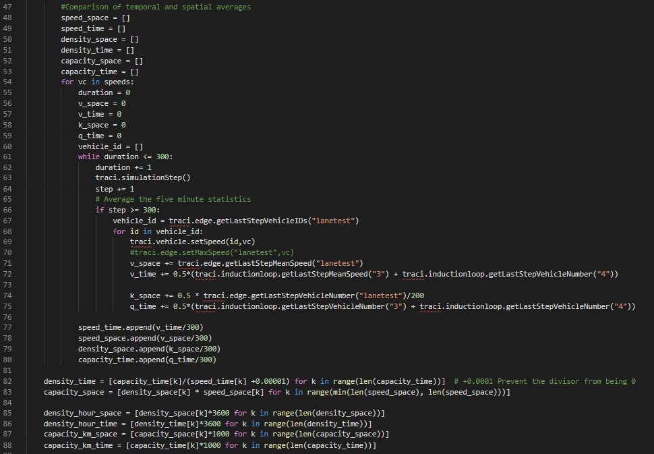Click 'speed_time.append(v_time/300)'

[140, 328]
